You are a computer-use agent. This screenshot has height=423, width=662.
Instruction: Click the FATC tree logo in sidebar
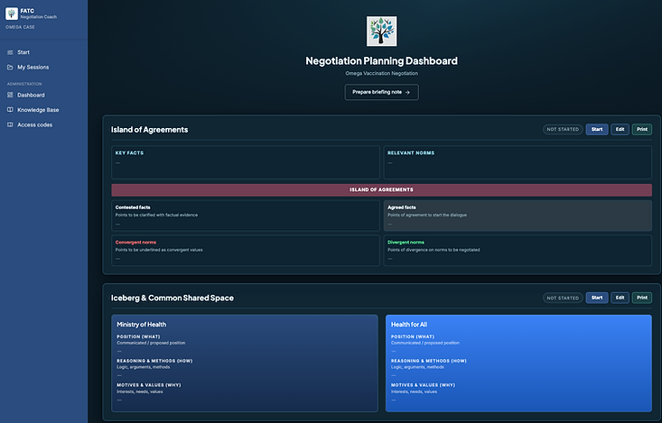pyautogui.click(x=12, y=14)
